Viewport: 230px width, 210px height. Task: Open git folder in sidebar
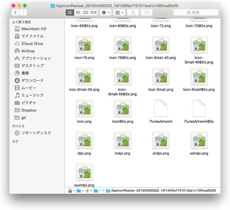click(20, 118)
